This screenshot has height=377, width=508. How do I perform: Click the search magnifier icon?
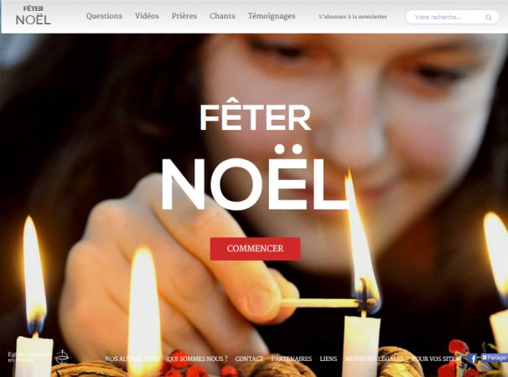coord(489,17)
